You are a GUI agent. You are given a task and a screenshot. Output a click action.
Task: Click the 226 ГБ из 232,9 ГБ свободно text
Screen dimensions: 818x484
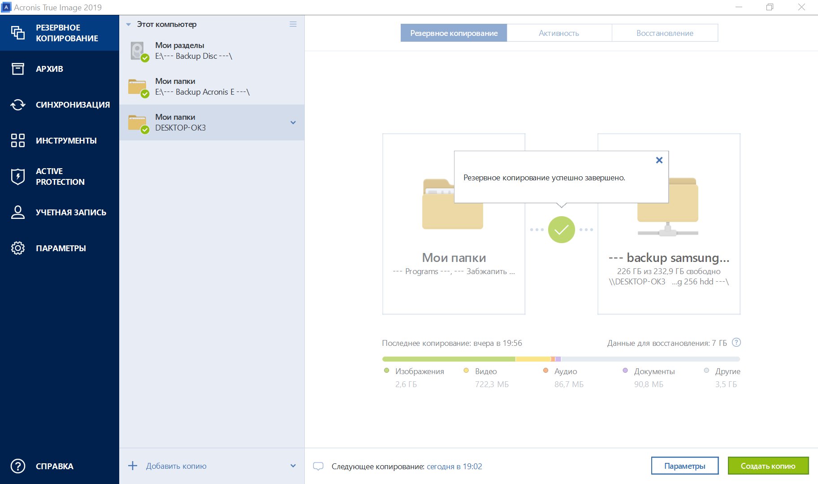pos(669,271)
